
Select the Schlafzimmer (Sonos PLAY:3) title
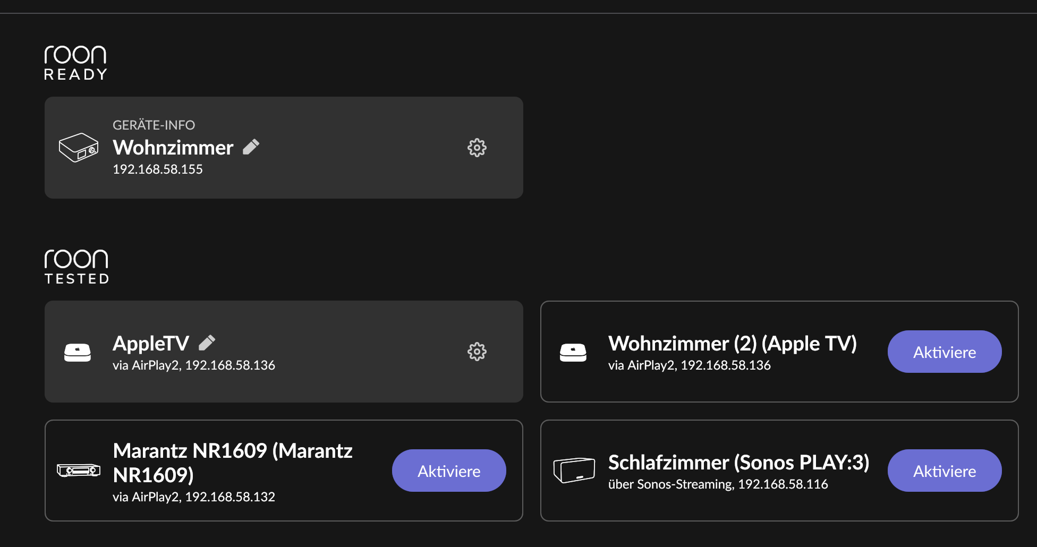[739, 463]
